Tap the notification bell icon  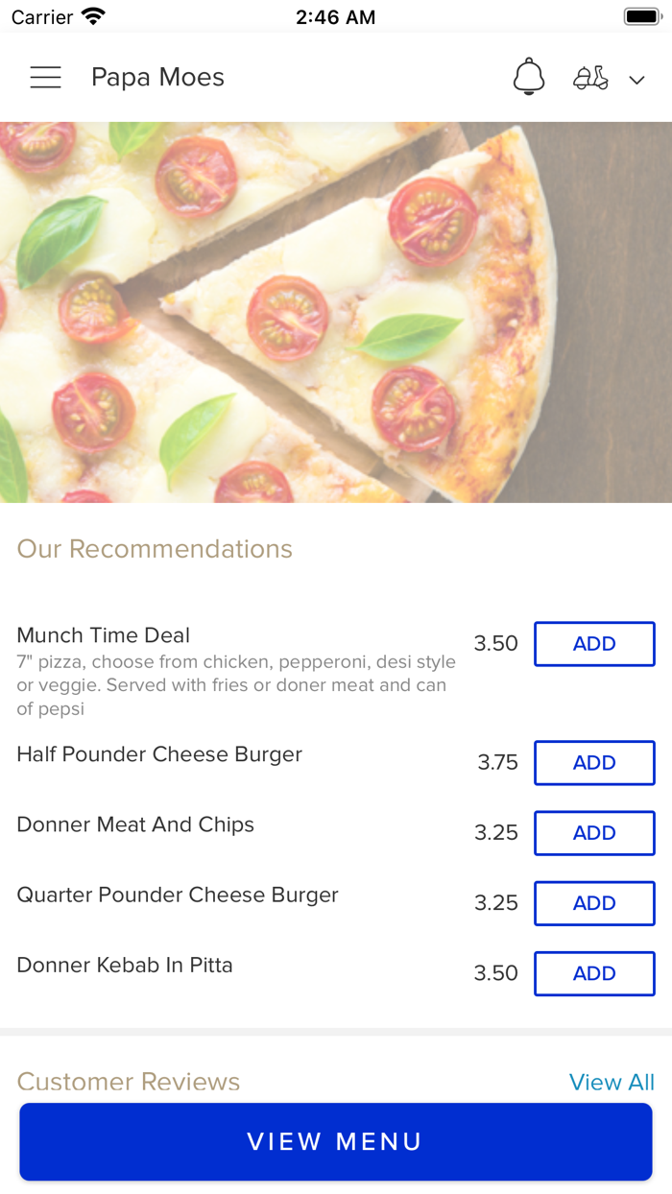(x=528, y=77)
